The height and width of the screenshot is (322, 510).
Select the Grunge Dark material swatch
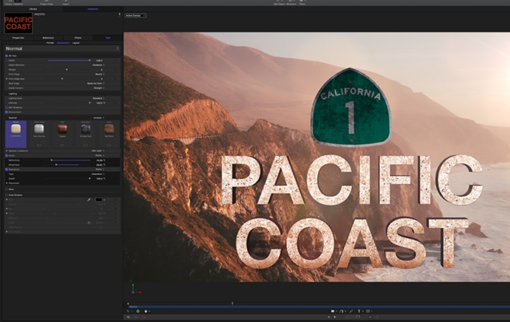coord(86,129)
